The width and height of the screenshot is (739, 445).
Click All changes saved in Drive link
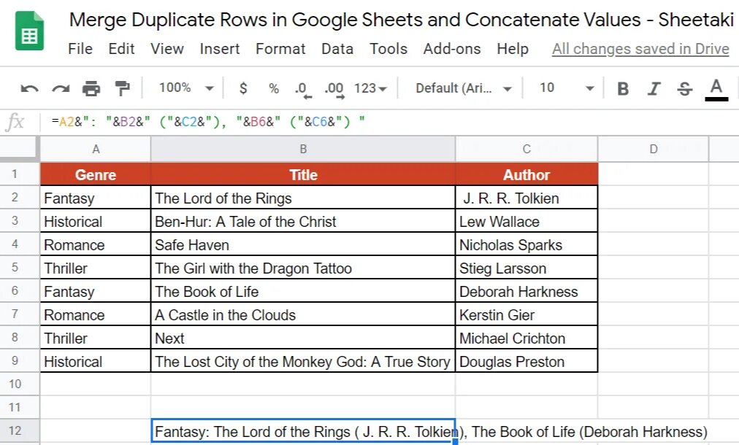click(x=640, y=48)
